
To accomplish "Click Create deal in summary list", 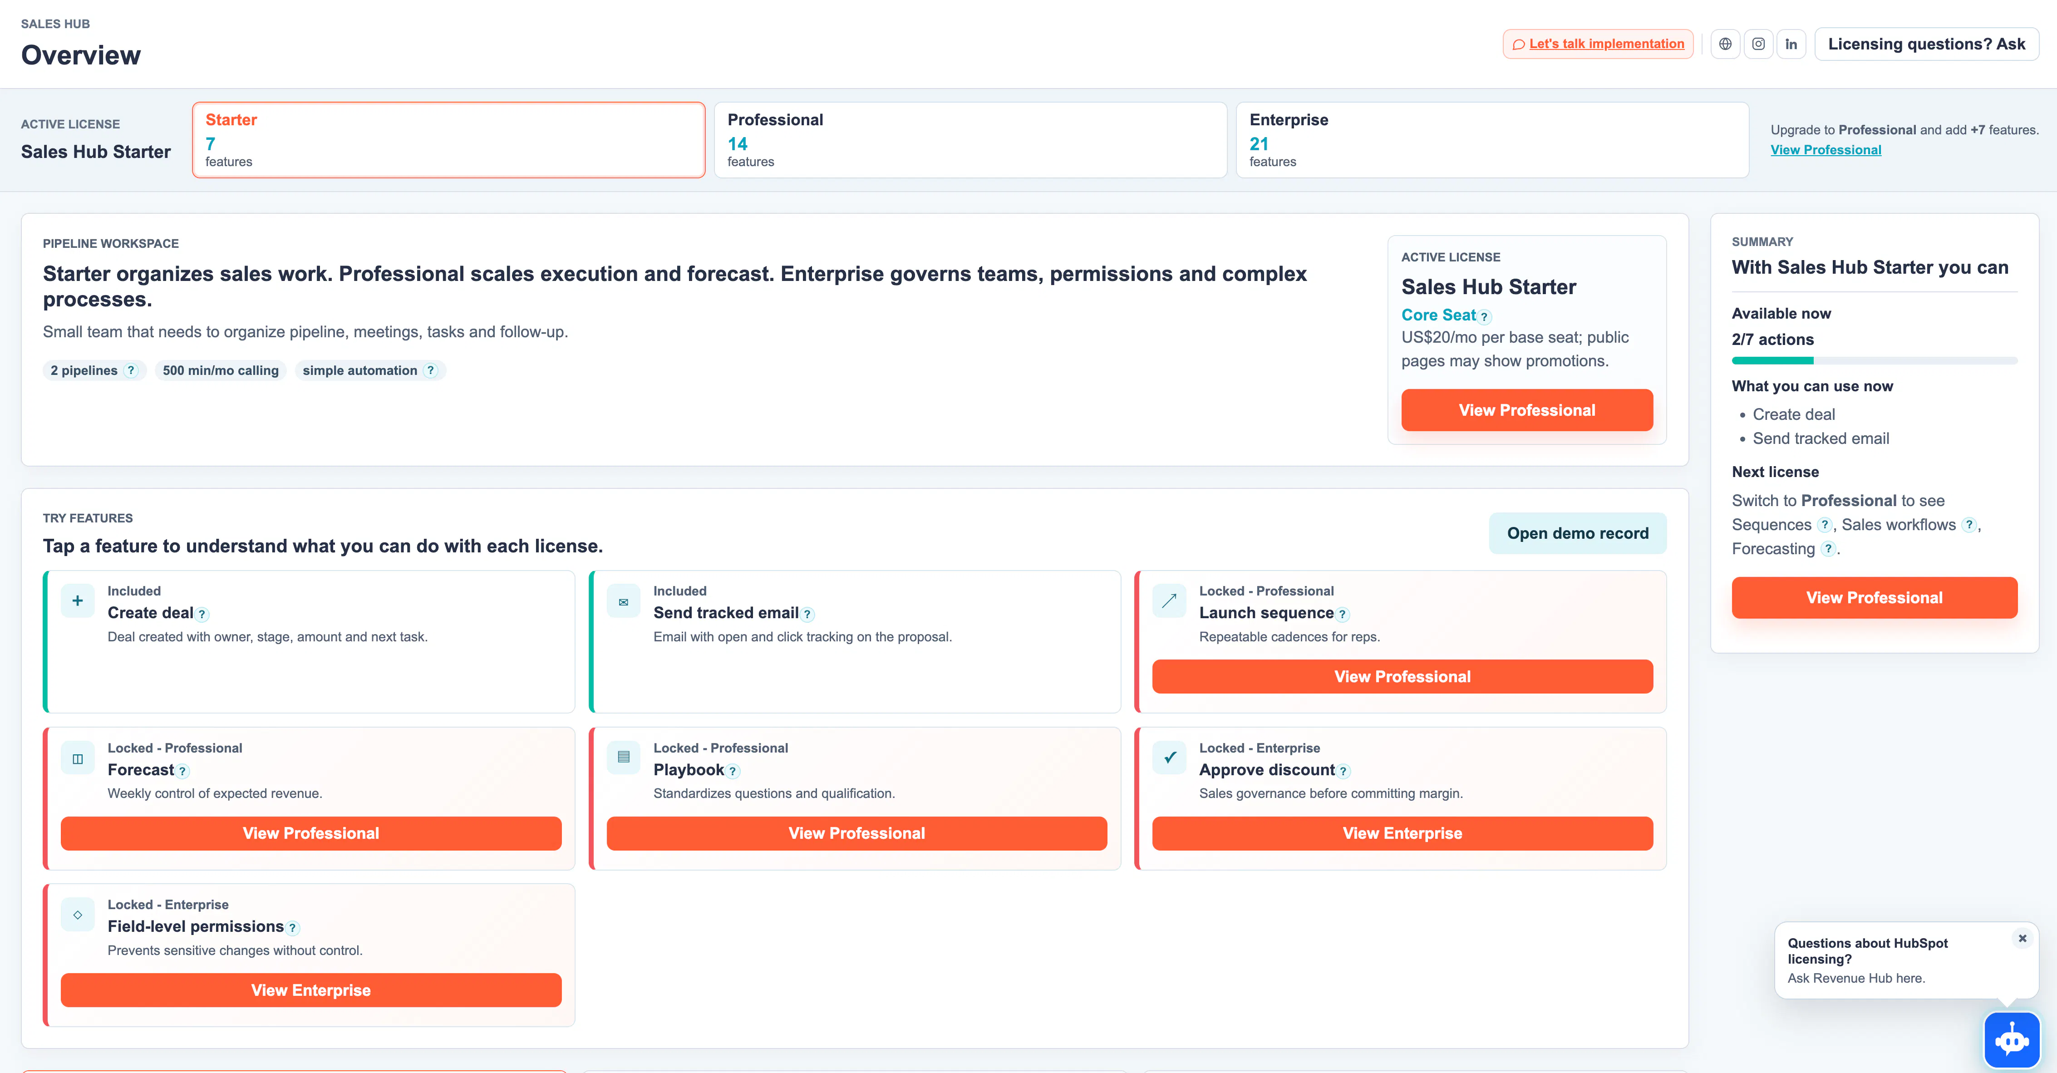I will tap(1793, 414).
